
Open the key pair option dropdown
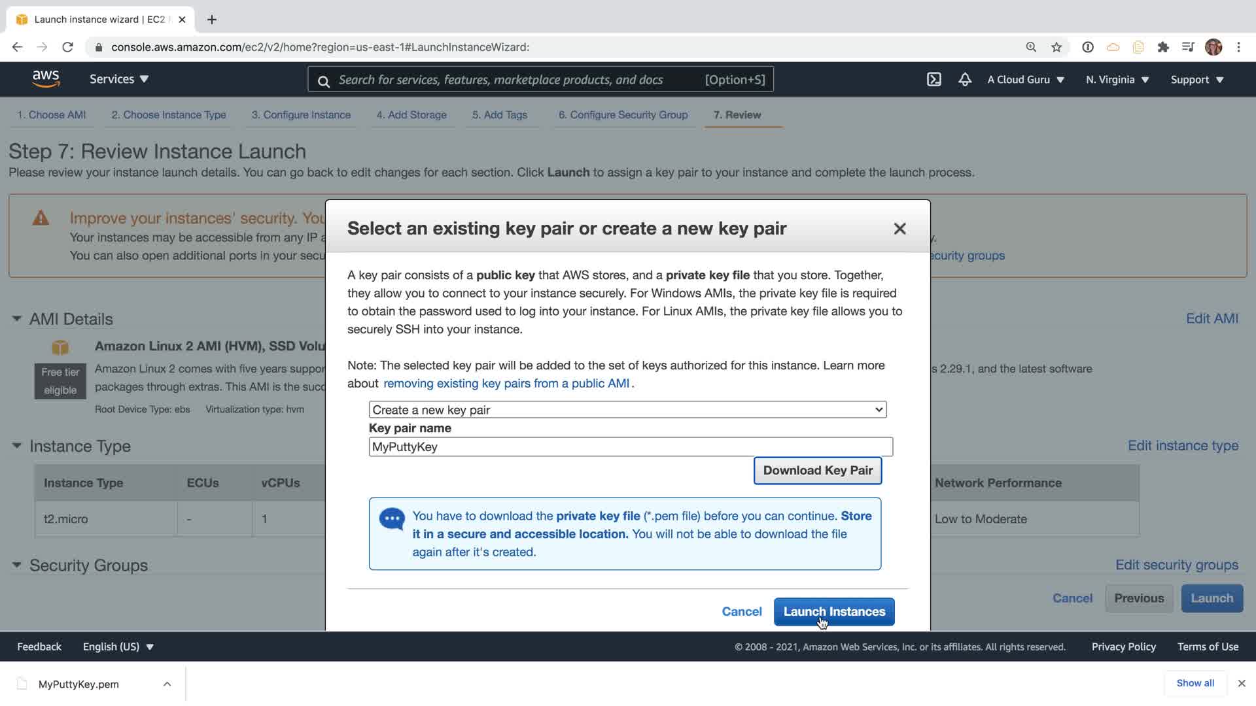pos(627,410)
